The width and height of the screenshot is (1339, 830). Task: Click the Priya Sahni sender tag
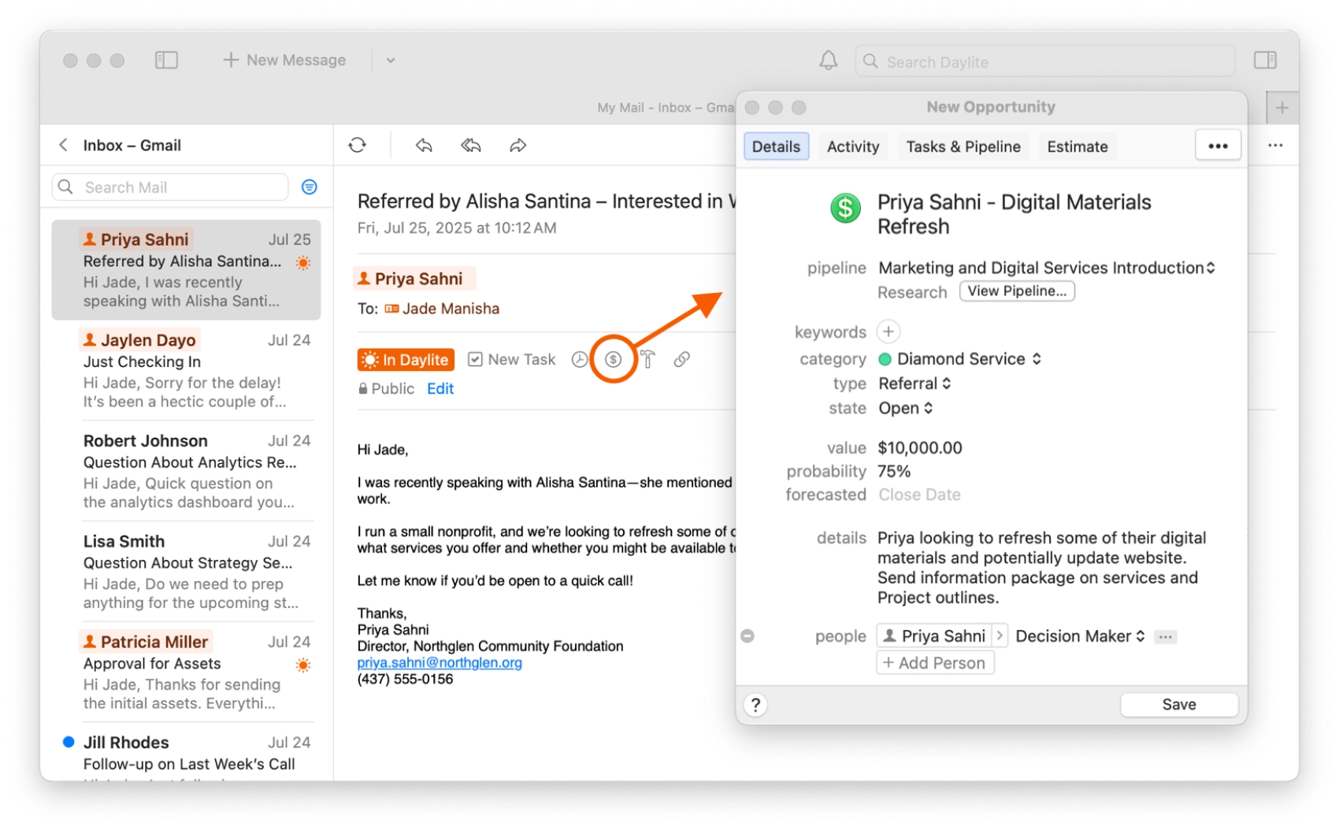(x=414, y=279)
